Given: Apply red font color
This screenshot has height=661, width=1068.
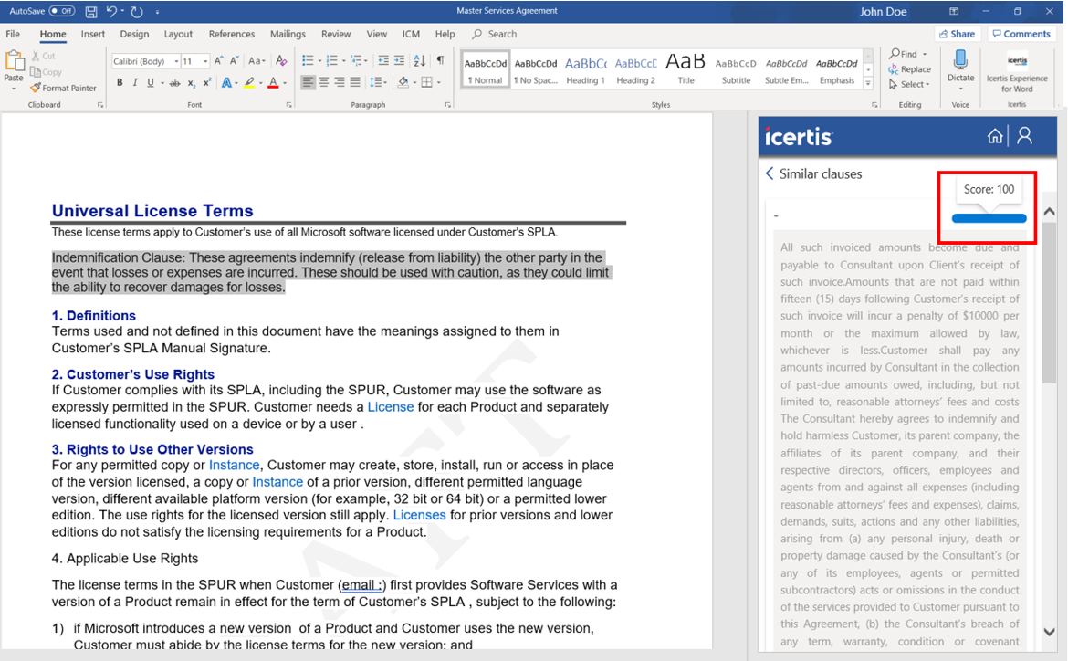Looking at the screenshot, I should 273,82.
